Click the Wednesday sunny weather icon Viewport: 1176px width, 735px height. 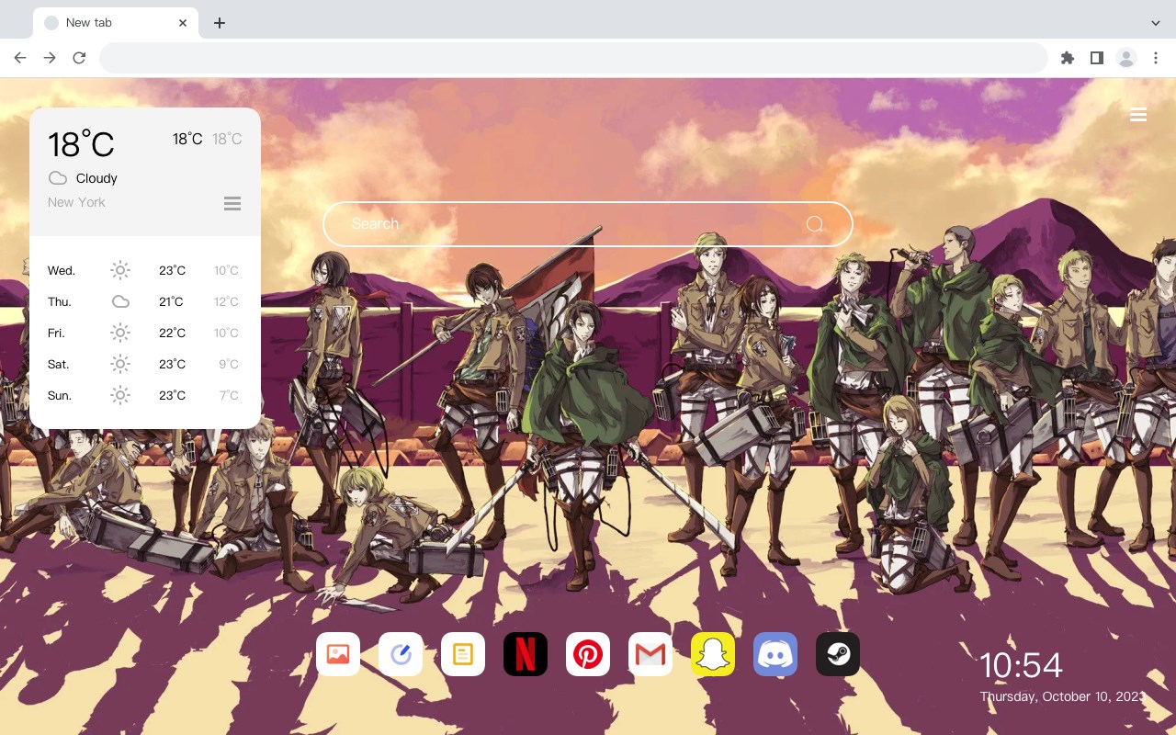click(x=120, y=270)
